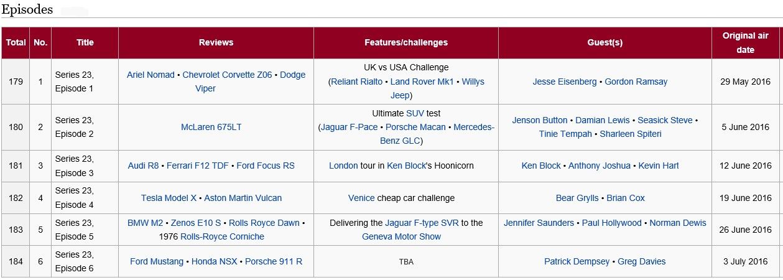Click the Features/challenges column header
Viewport: 783px width, 280px height.
[405, 43]
